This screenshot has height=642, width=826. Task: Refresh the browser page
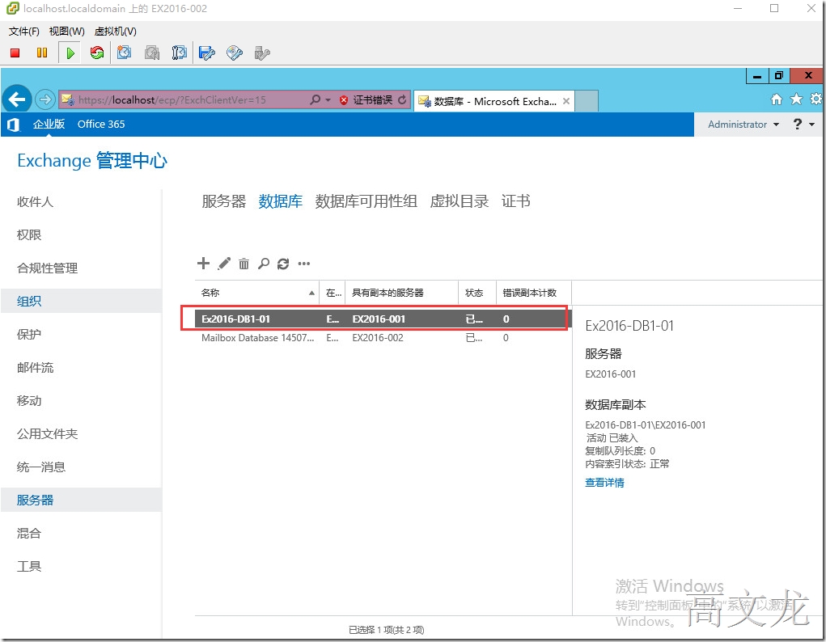pos(402,99)
